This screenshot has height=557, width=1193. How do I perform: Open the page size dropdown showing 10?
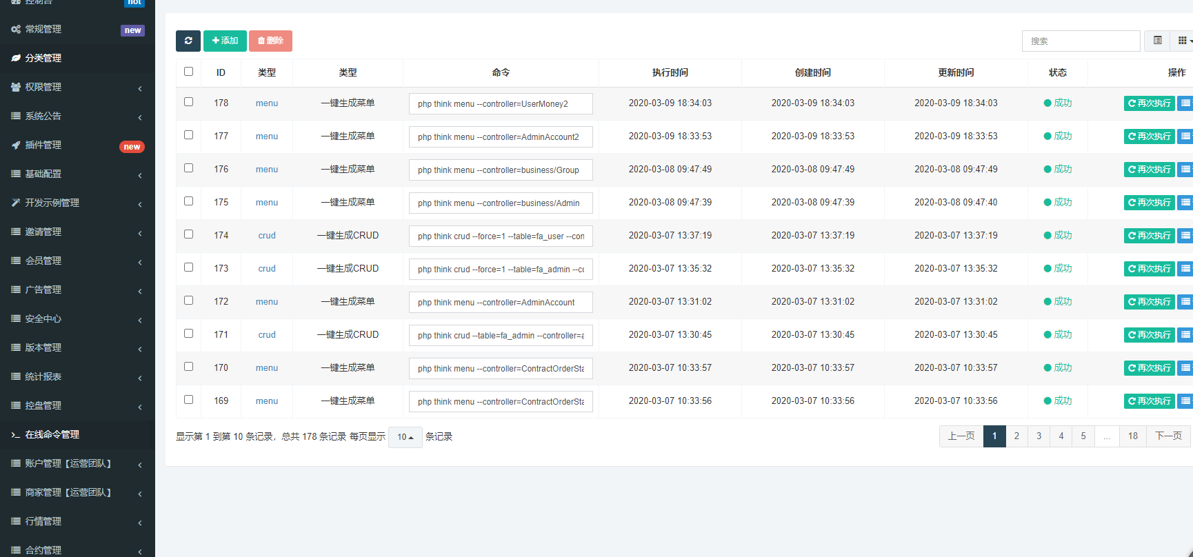click(x=405, y=437)
